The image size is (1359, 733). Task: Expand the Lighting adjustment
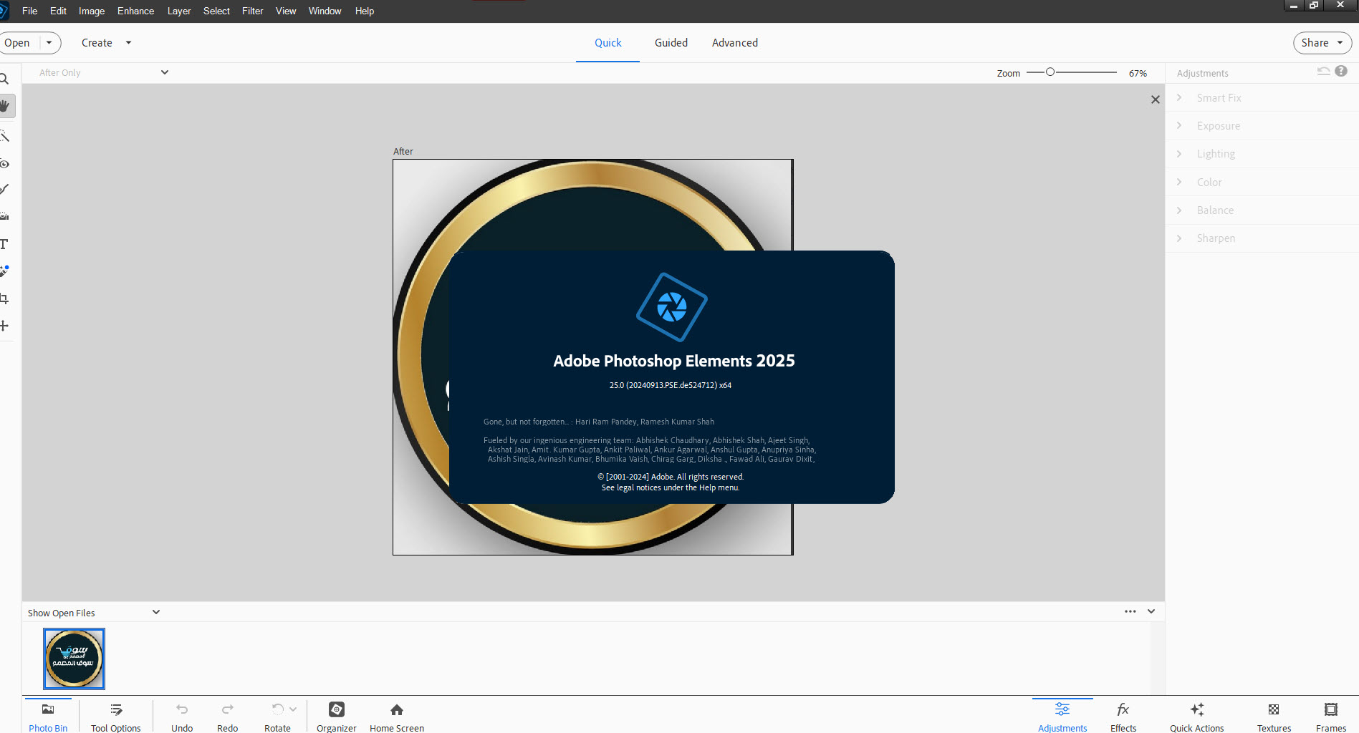pos(1262,154)
